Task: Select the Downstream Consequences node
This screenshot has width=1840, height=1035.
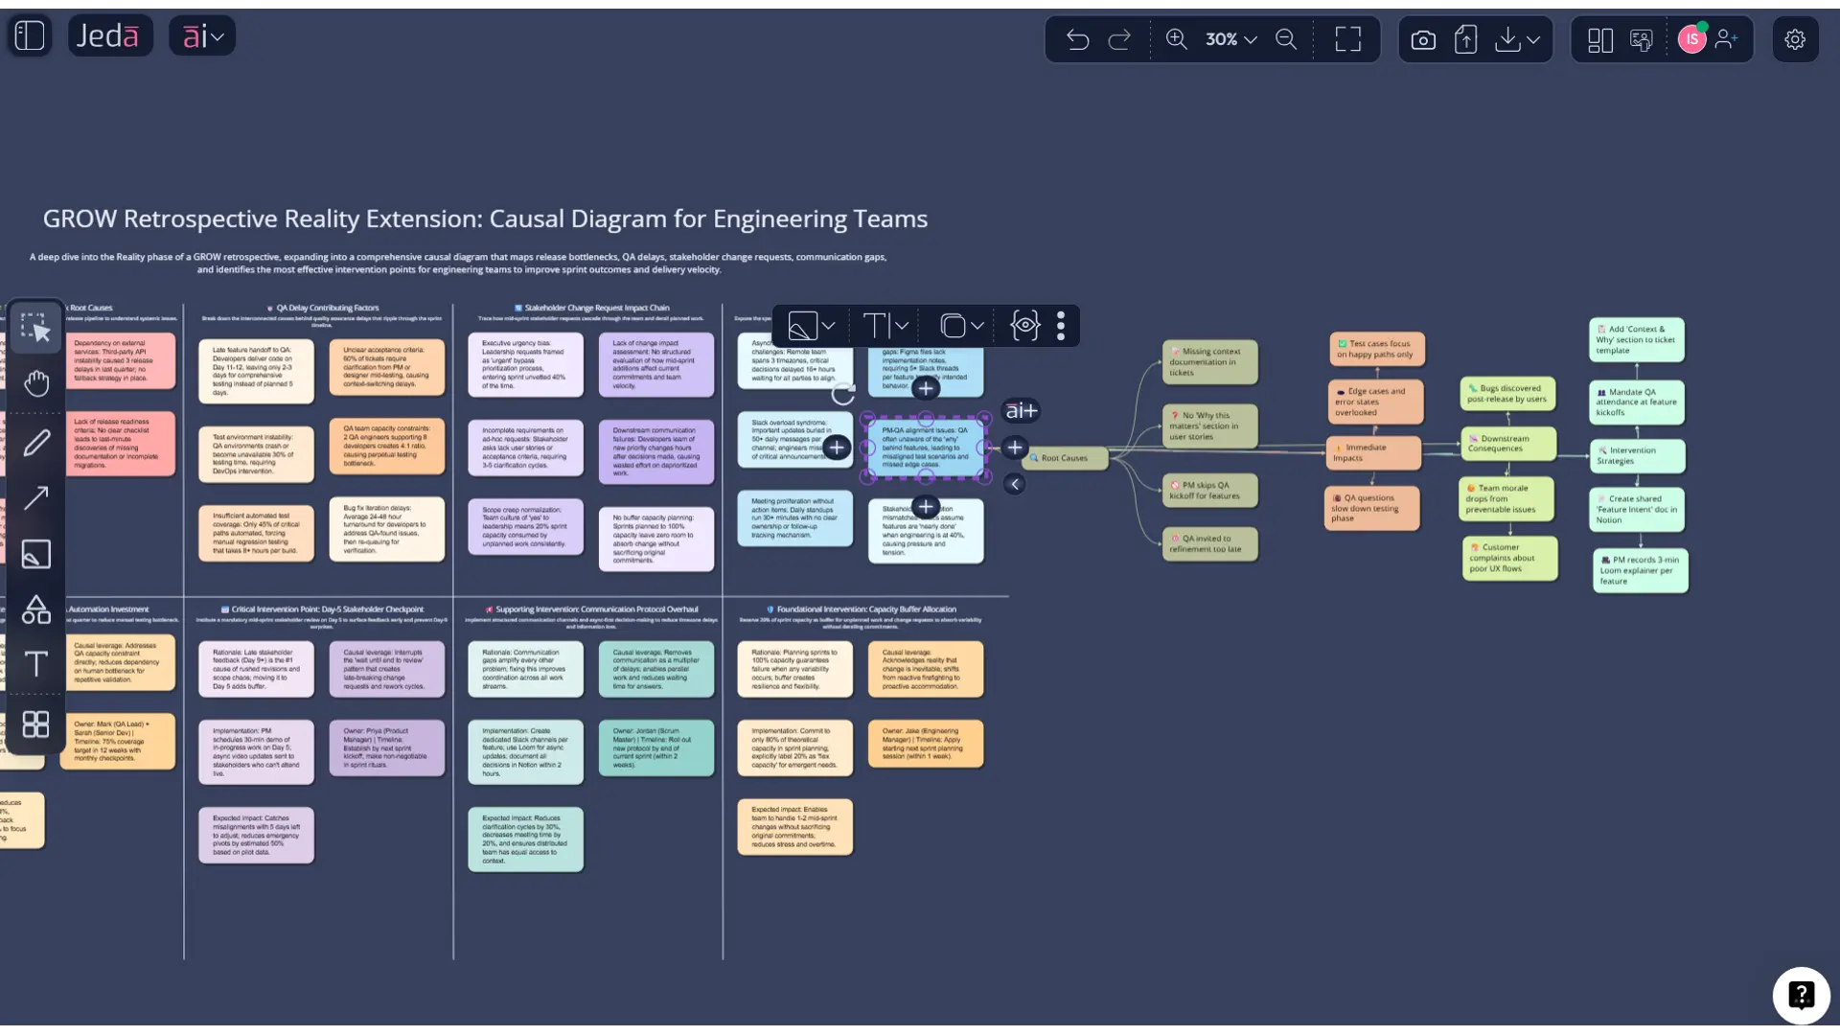Action: coord(1507,444)
